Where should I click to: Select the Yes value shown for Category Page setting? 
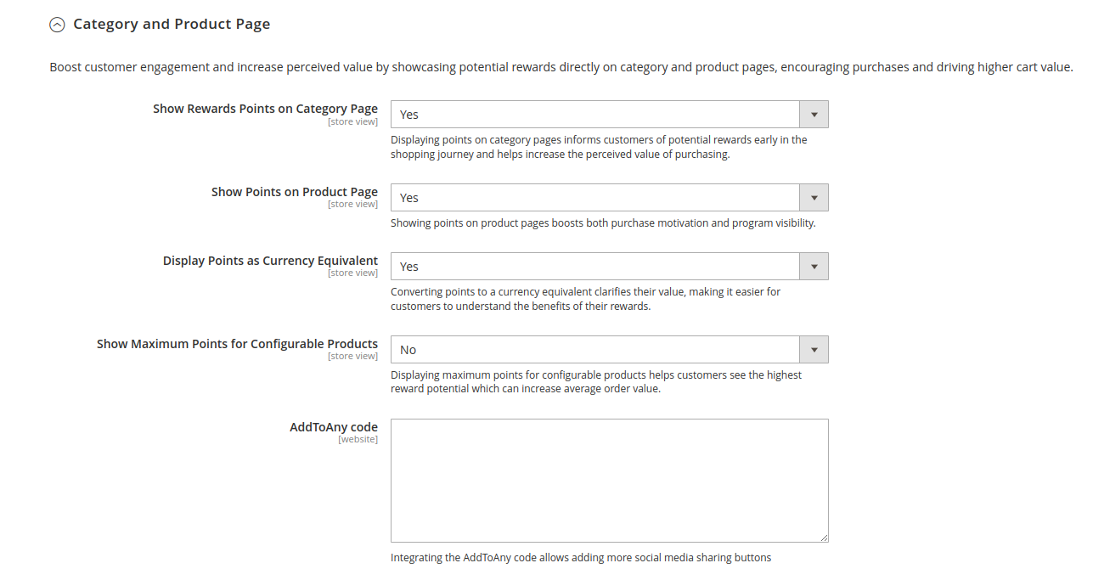408,114
